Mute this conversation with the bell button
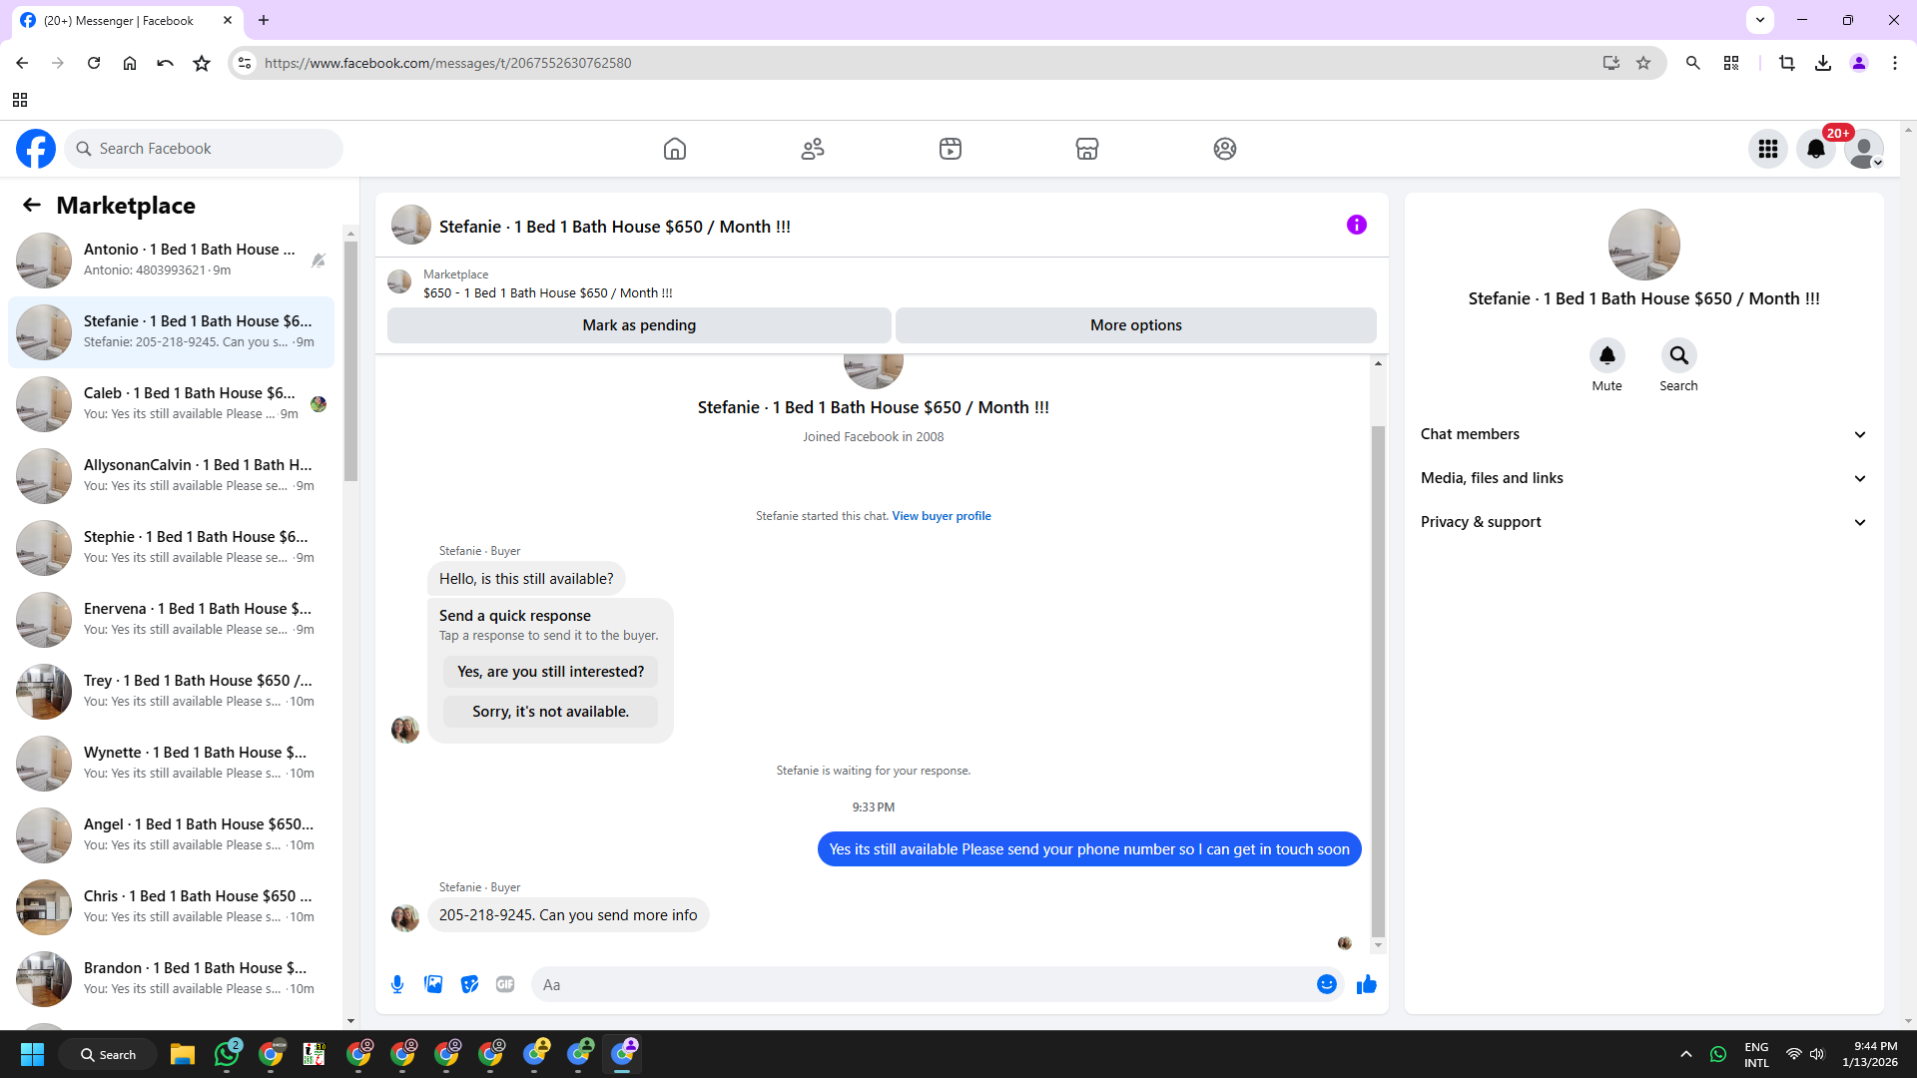This screenshot has width=1917, height=1078. click(1606, 355)
